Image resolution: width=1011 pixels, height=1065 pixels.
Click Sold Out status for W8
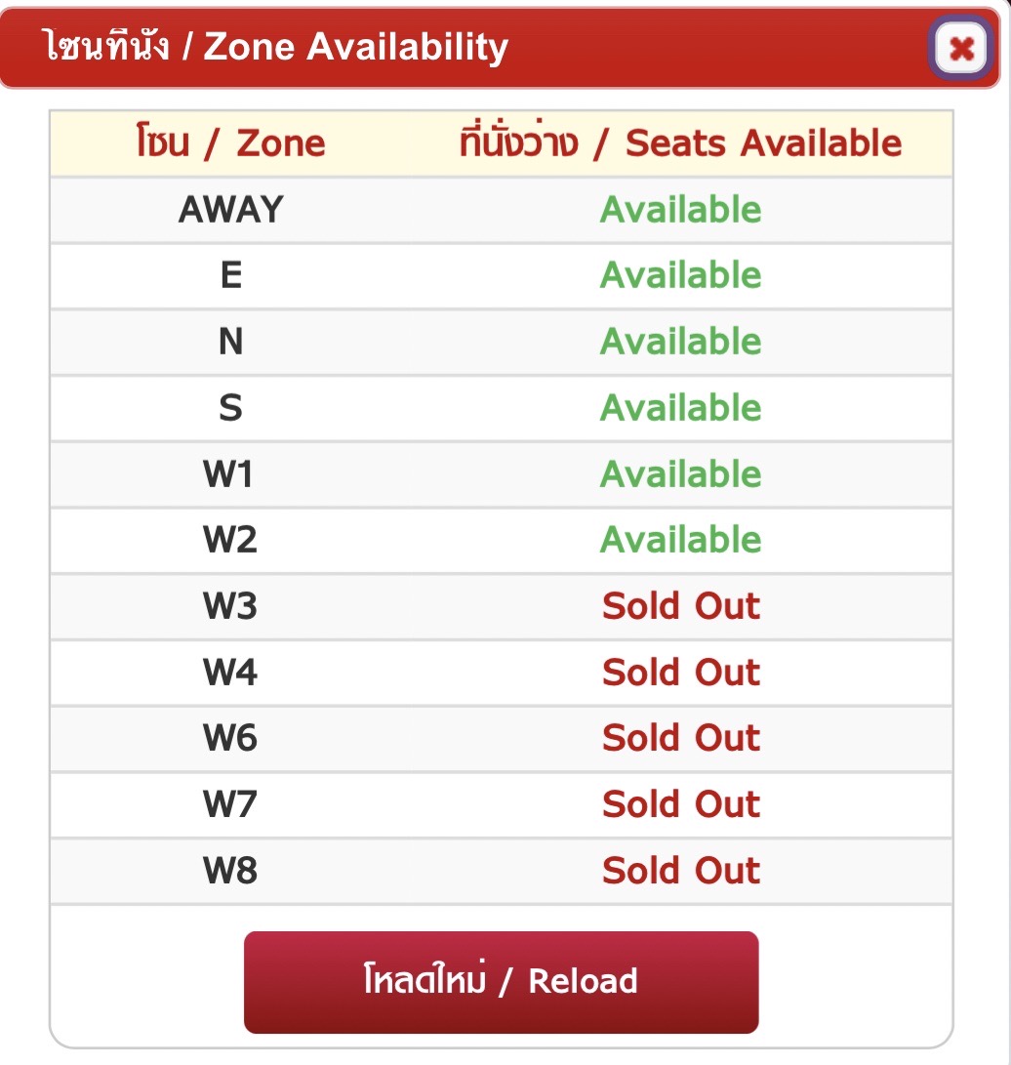[x=680, y=871]
